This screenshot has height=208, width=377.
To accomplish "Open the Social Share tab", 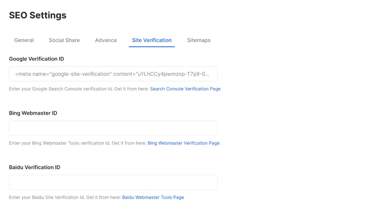I will [x=64, y=40].
